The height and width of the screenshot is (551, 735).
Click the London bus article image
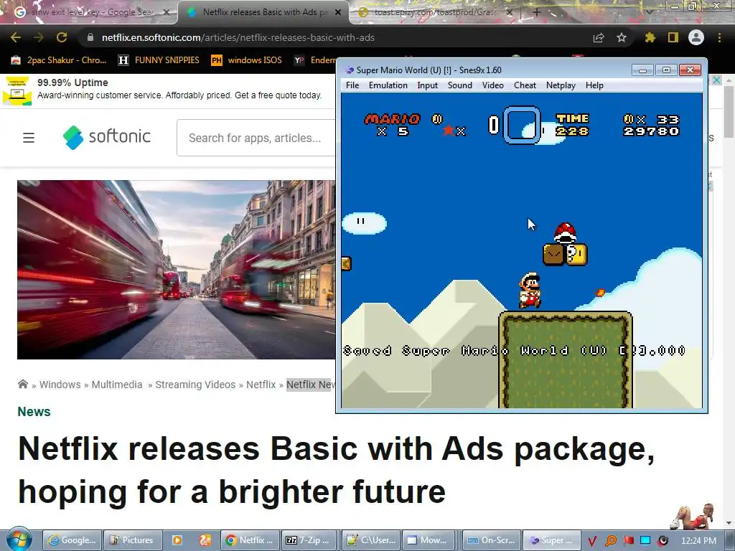tap(177, 270)
